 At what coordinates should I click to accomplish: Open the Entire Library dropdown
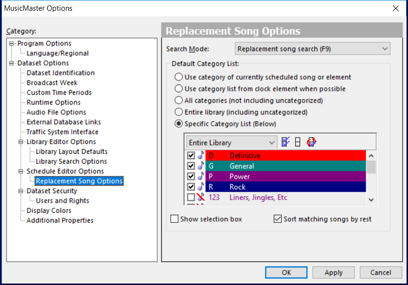(x=232, y=142)
